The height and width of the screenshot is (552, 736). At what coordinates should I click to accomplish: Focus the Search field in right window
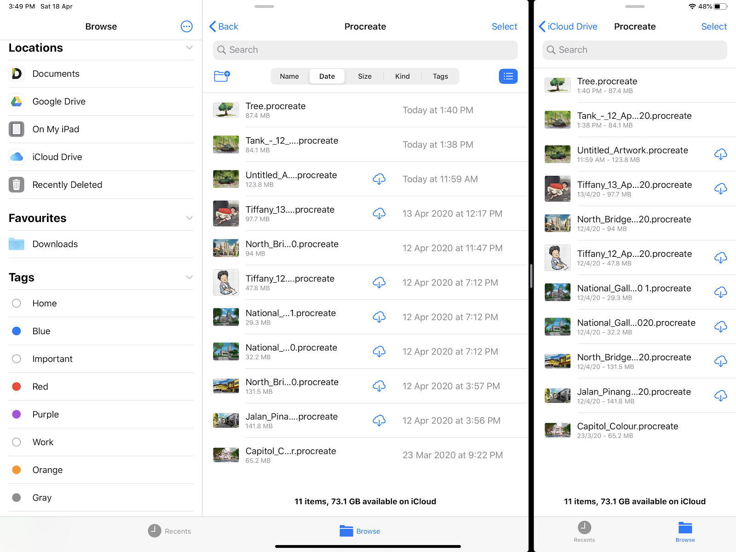(x=635, y=50)
